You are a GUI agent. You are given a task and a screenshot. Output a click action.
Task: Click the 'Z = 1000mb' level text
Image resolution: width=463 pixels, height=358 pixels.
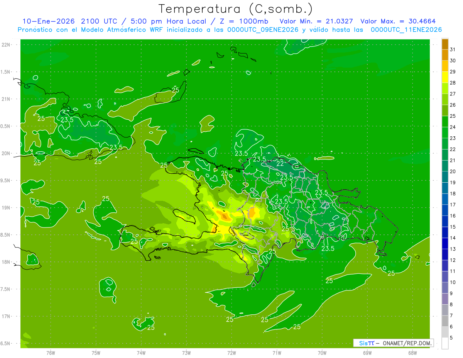(x=244, y=21)
